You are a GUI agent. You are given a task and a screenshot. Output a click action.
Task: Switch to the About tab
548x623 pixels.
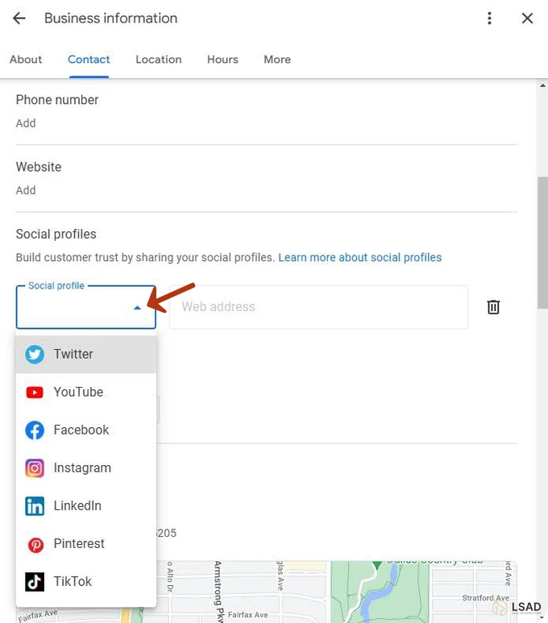(26, 60)
